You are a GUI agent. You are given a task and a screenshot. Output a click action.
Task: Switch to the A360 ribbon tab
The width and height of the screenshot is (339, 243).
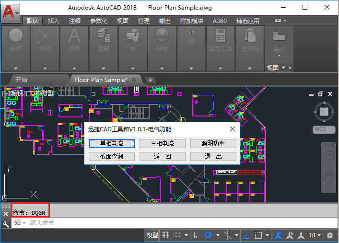(x=220, y=21)
